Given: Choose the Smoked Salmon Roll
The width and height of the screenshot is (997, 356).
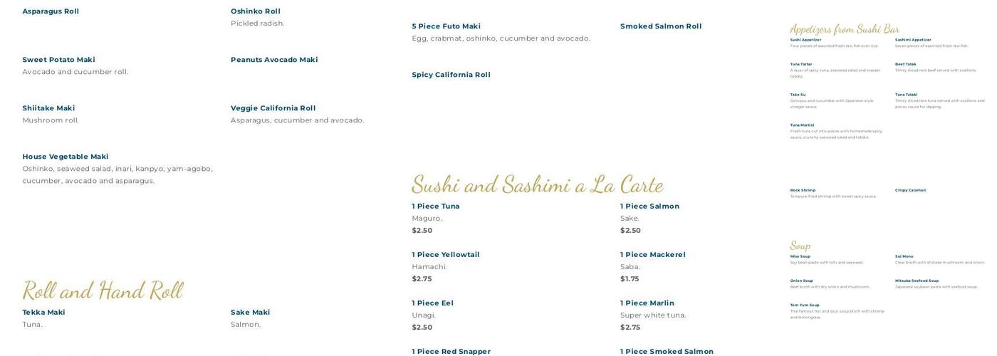Looking at the screenshot, I should [661, 26].
